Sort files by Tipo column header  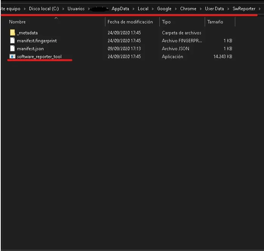click(x=166, y=22)
